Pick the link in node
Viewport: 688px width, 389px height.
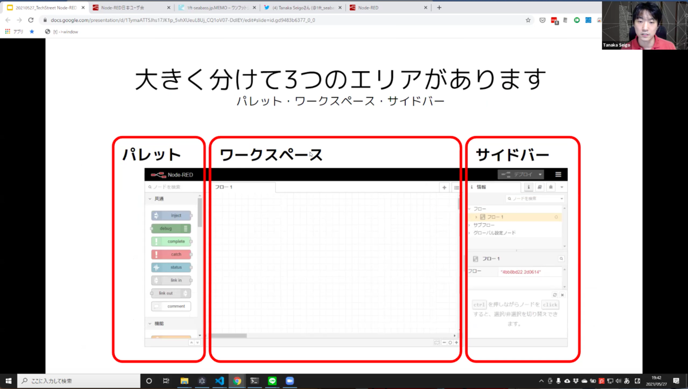pos(171,280)
